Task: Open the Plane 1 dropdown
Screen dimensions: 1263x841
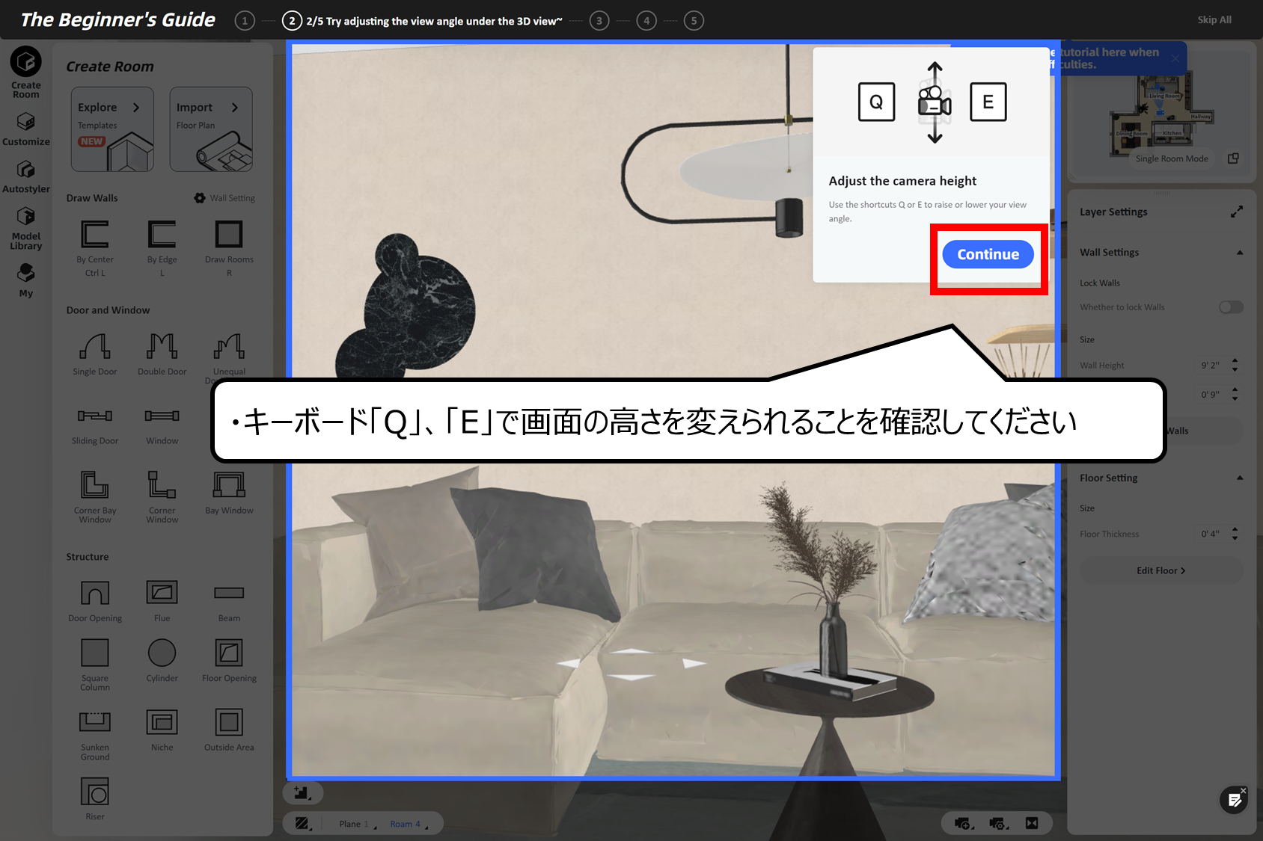Action: pyautogui.click(x=358, y=824)
